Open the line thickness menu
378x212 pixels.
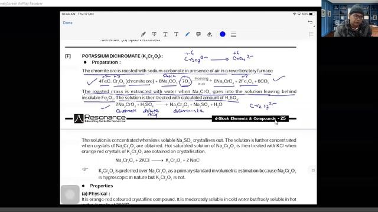coord(233,34)
